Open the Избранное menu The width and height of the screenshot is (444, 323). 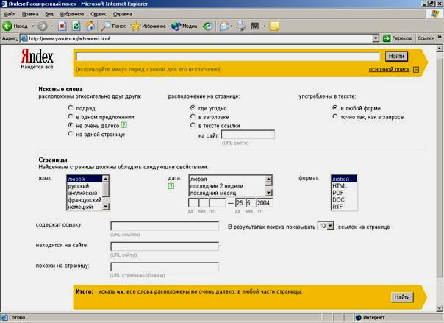click(72, 14)
